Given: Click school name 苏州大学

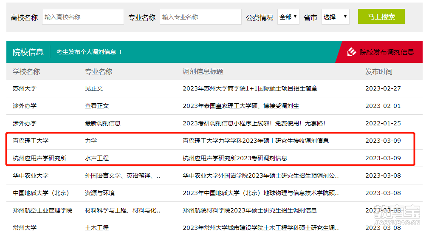Looking at the screenshot, I should [25, 89].
